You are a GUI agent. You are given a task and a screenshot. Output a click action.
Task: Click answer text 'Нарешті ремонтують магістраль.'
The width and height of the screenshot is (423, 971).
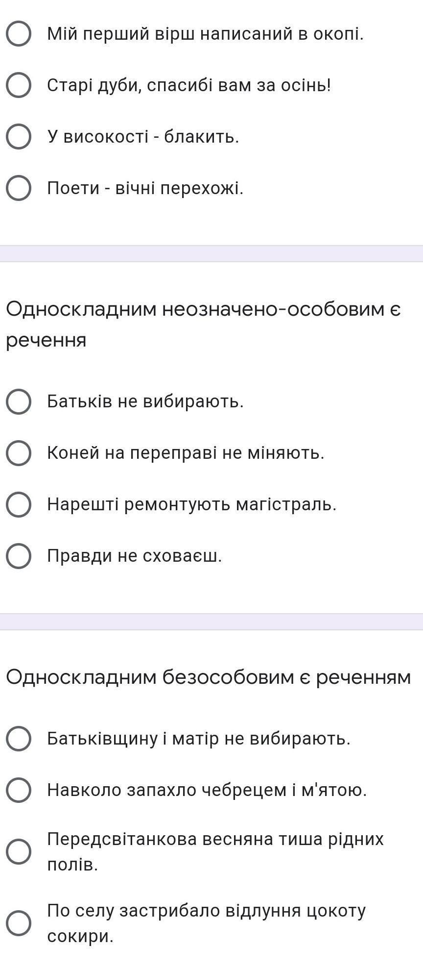click(192, 504)
